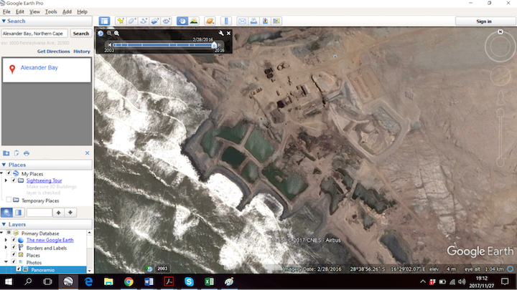Save image using the toolbar icon
The width and height of the screenshot is (517, 290).
265,21
